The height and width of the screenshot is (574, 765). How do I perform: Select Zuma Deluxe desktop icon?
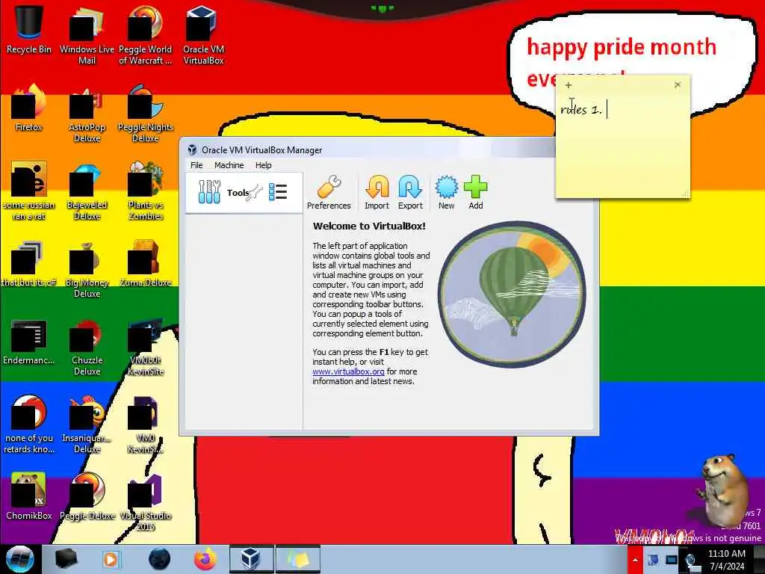tap(146, 263)
